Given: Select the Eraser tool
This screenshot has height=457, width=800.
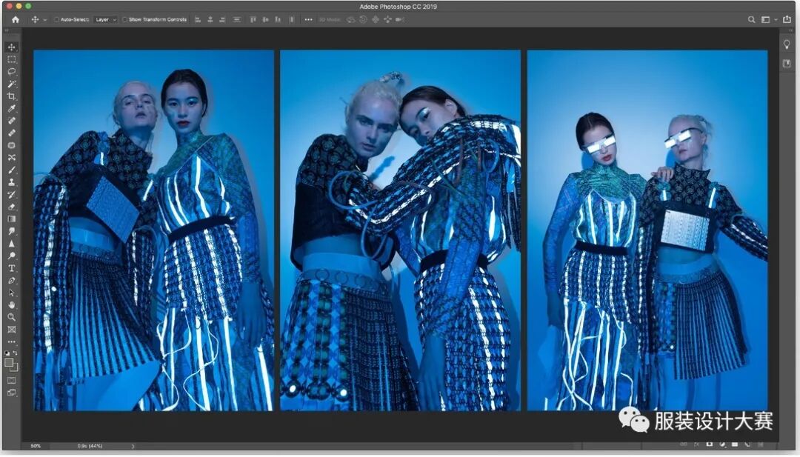Looking at the screenshot, I should click(11, 207).
